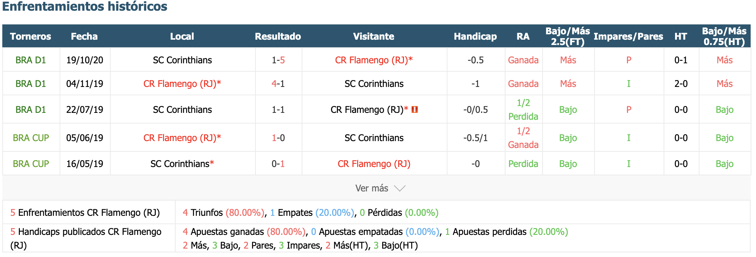
Task: Open CR Flamengo (RJ) visitor on 16/05/19
Action: (374, 164)
